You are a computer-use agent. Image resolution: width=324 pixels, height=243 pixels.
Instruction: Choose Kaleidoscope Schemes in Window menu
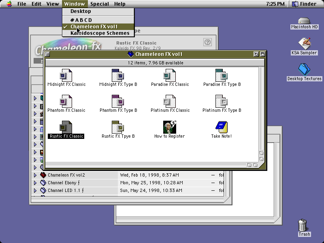(98, 33)
